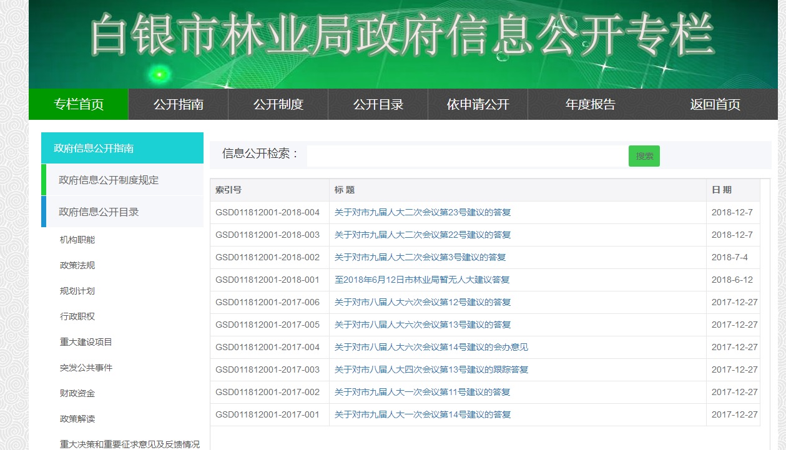Open the 专栏首页 navigation tab
786x450 pixels.
click(79, 104)
